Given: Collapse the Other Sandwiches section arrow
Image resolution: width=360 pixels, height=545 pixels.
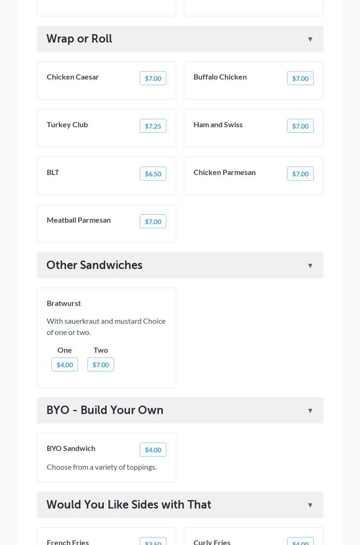Looking at the screenshot, I should (310, 266).
